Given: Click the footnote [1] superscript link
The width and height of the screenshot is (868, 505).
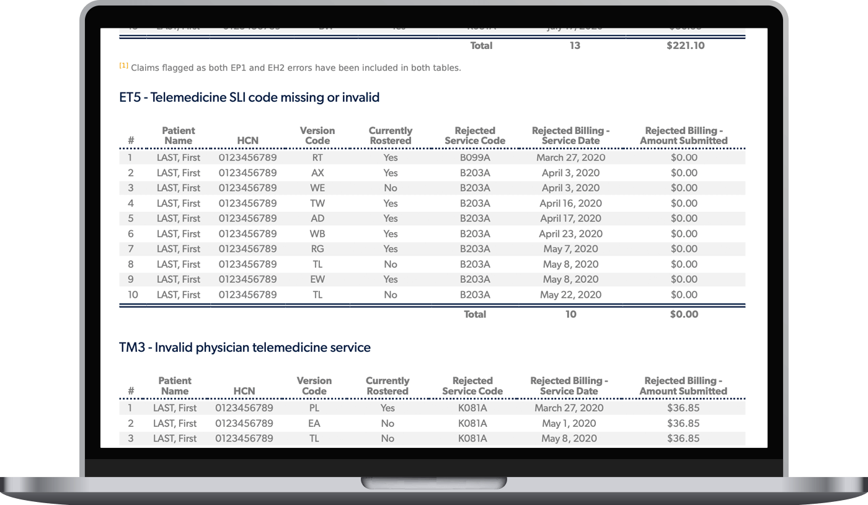Looking at the screenshot, I should 122,65.
